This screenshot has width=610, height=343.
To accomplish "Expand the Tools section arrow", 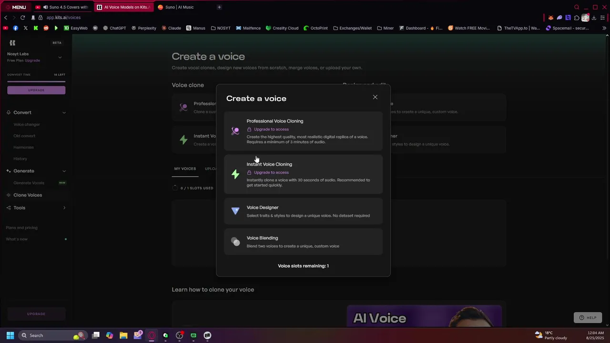I will pos(64,208).
